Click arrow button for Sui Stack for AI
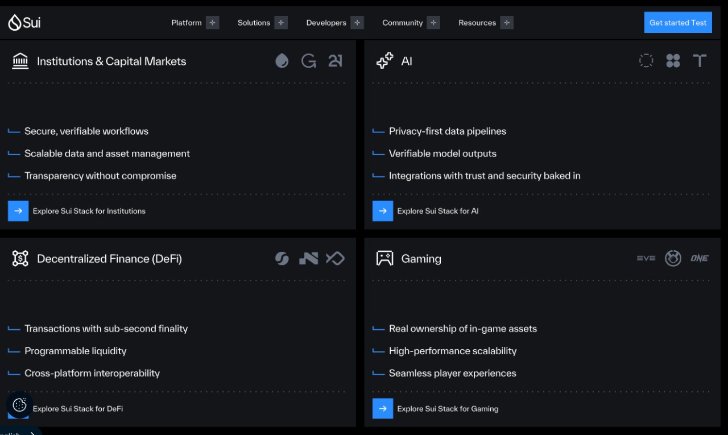Viewport: 728px width, 435px height. 383,211
